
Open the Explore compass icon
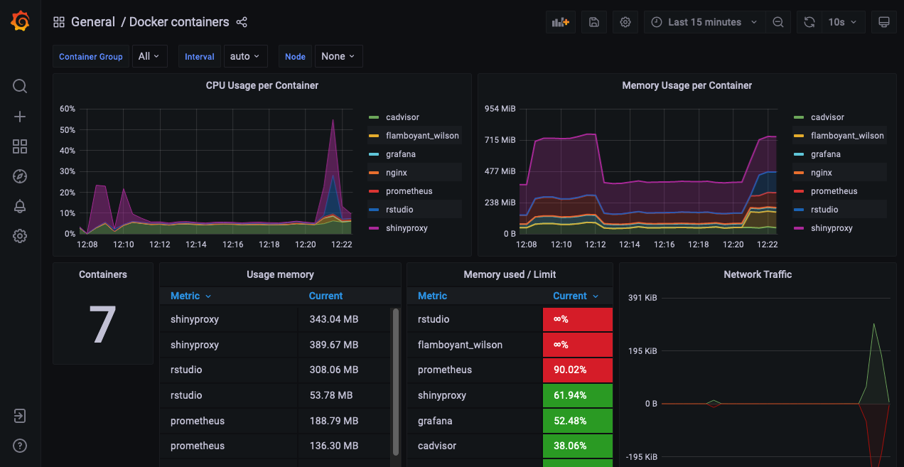pyautogui.click(x=20, y=176)
